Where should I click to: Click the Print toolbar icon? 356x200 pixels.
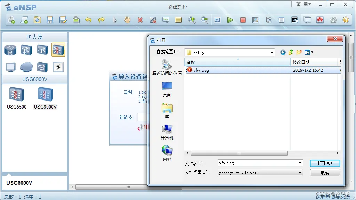(x=76, y=20)
